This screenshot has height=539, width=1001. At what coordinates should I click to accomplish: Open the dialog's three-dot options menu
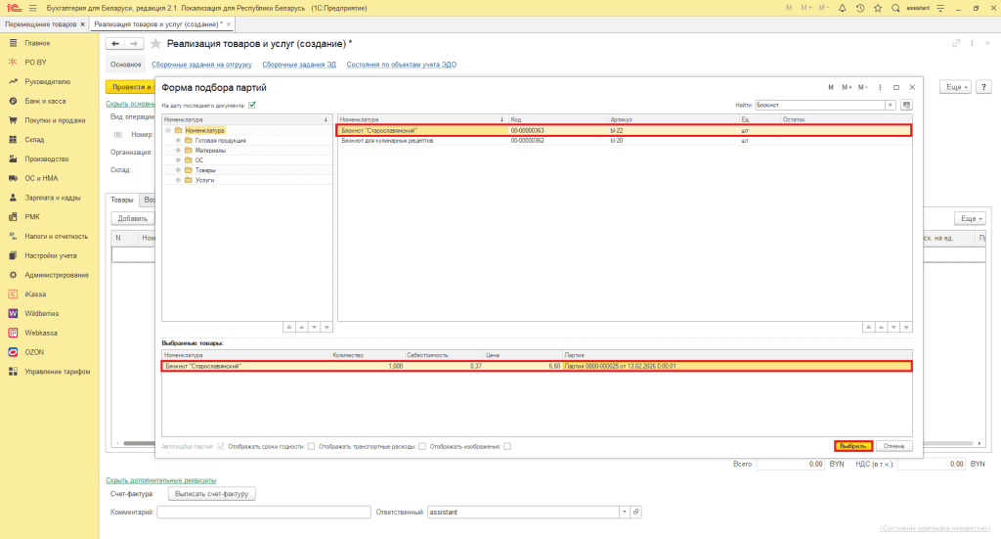pyautogui.click(x=882, y=87)
